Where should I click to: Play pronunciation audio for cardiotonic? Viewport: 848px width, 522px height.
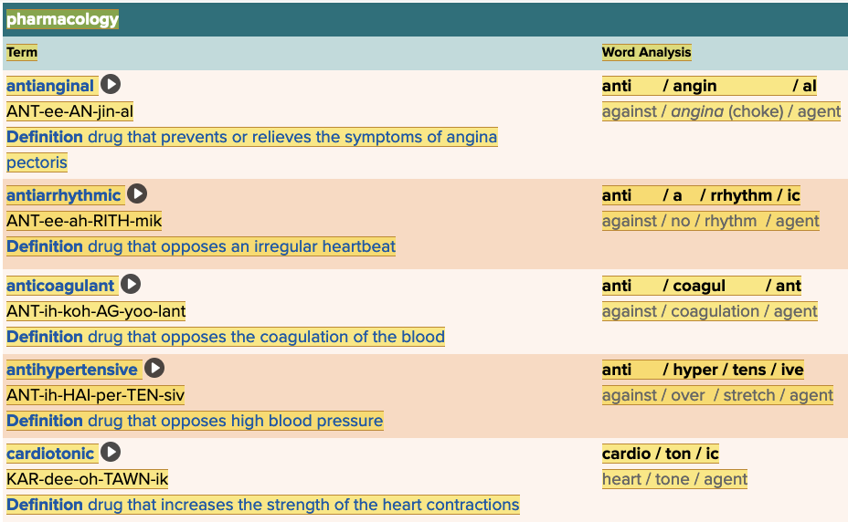[x=111, y=453]
